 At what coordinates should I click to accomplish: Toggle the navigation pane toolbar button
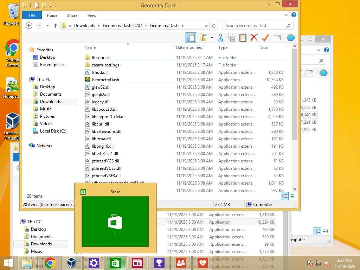coord(191,38)
